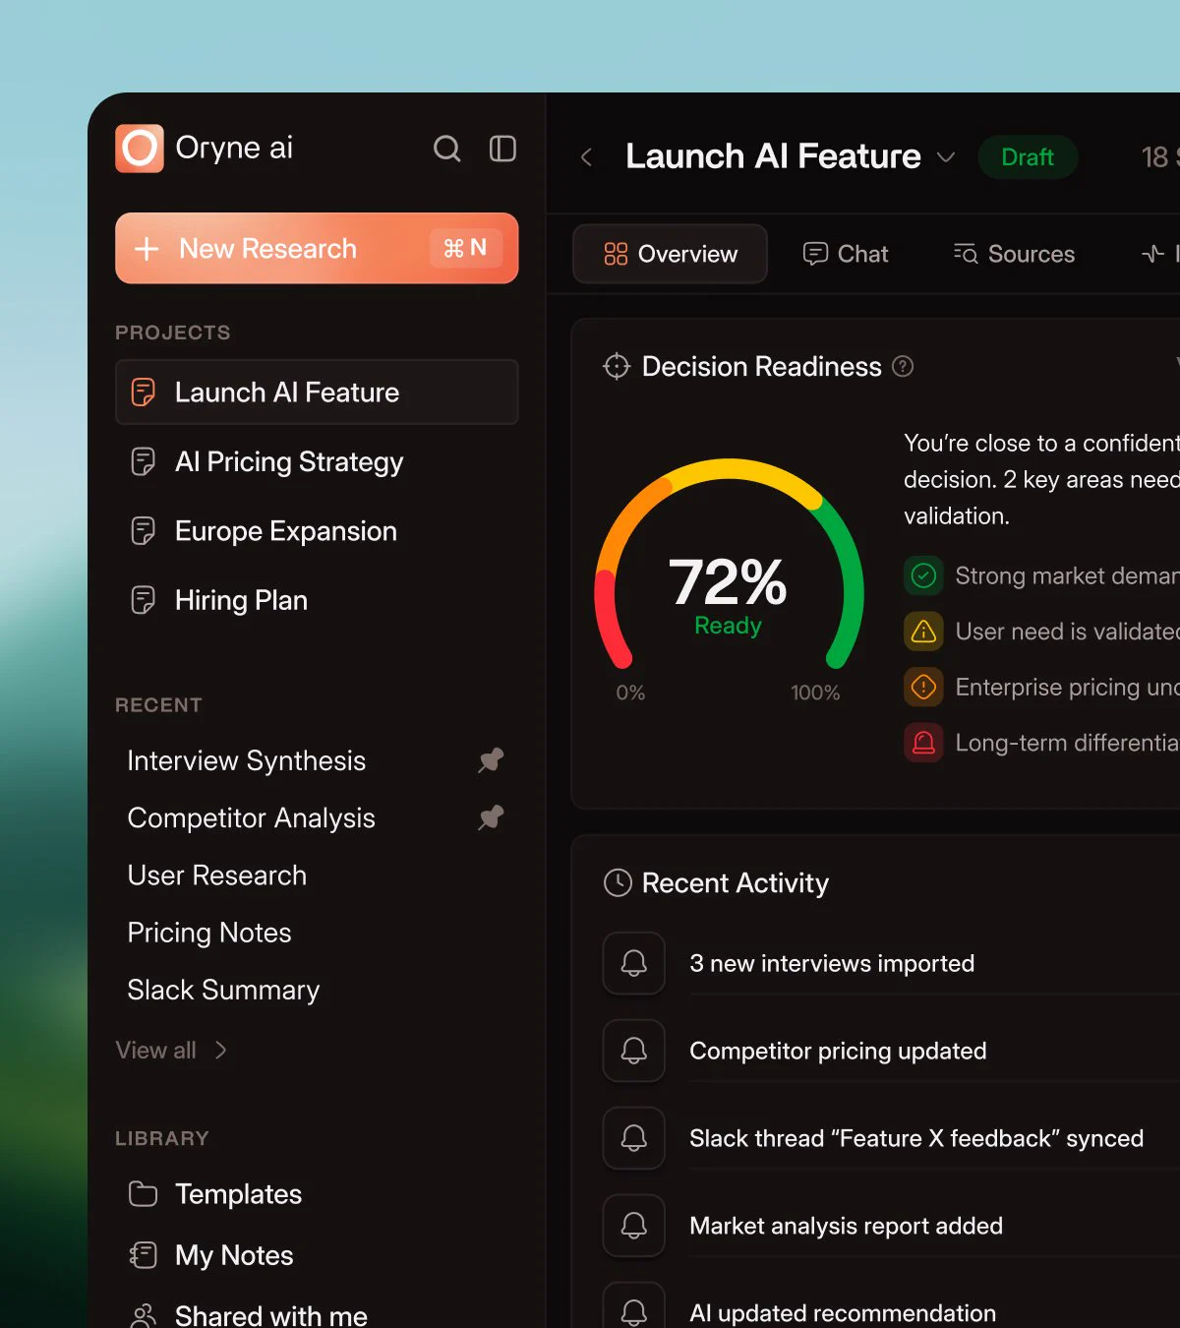The height and width of the screenshot is (1328, 1180).
Task: Click the red alarm icon for Long-term differentiation
Action: coord(923,742)
